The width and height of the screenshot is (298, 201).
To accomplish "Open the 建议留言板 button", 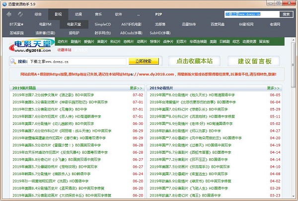I will pyautogui.click(x=254, y=61).
